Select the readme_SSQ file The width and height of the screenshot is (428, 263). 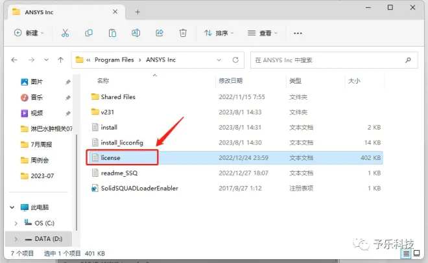[119, 173]
